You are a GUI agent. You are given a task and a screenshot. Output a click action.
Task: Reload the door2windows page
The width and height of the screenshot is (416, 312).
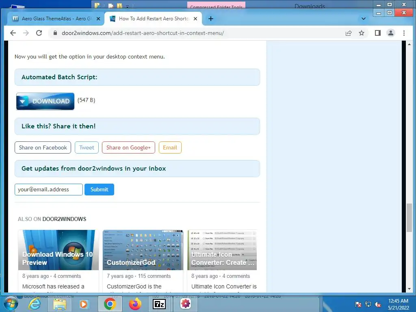[39, 33]
